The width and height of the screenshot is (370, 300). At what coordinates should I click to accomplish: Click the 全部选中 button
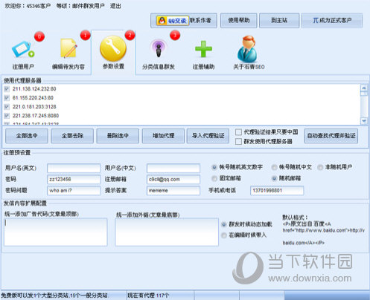tap(27, 136)
